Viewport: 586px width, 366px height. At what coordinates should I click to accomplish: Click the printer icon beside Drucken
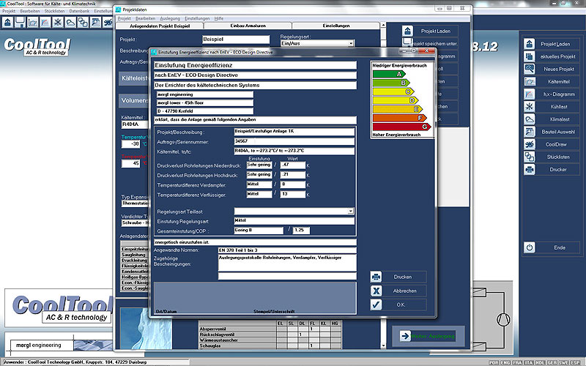(376, 277)
